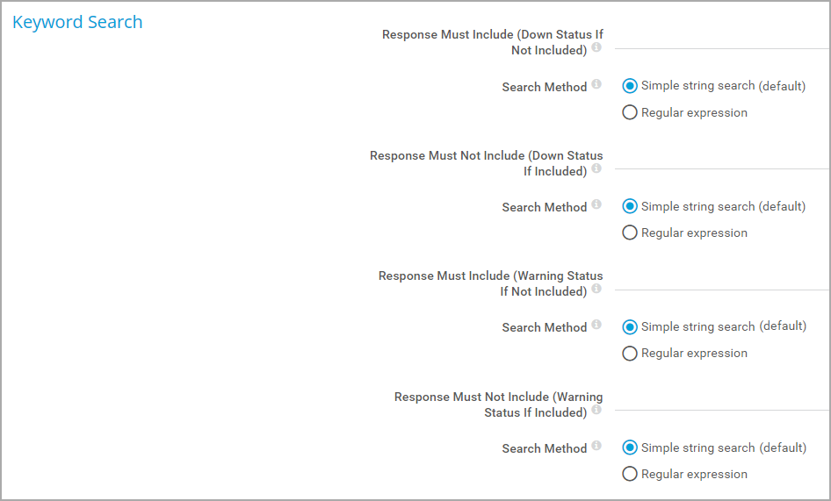Click info icon next to fourth Search Method label
The image size is (831, 501).
point(596,446)
